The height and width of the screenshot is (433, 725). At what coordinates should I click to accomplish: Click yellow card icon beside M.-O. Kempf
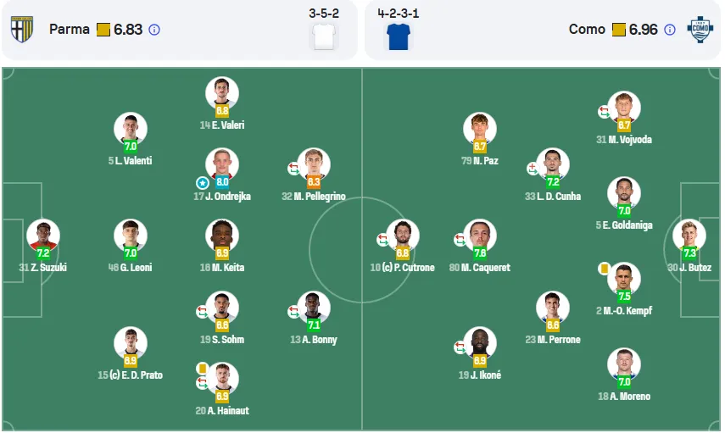604,269
